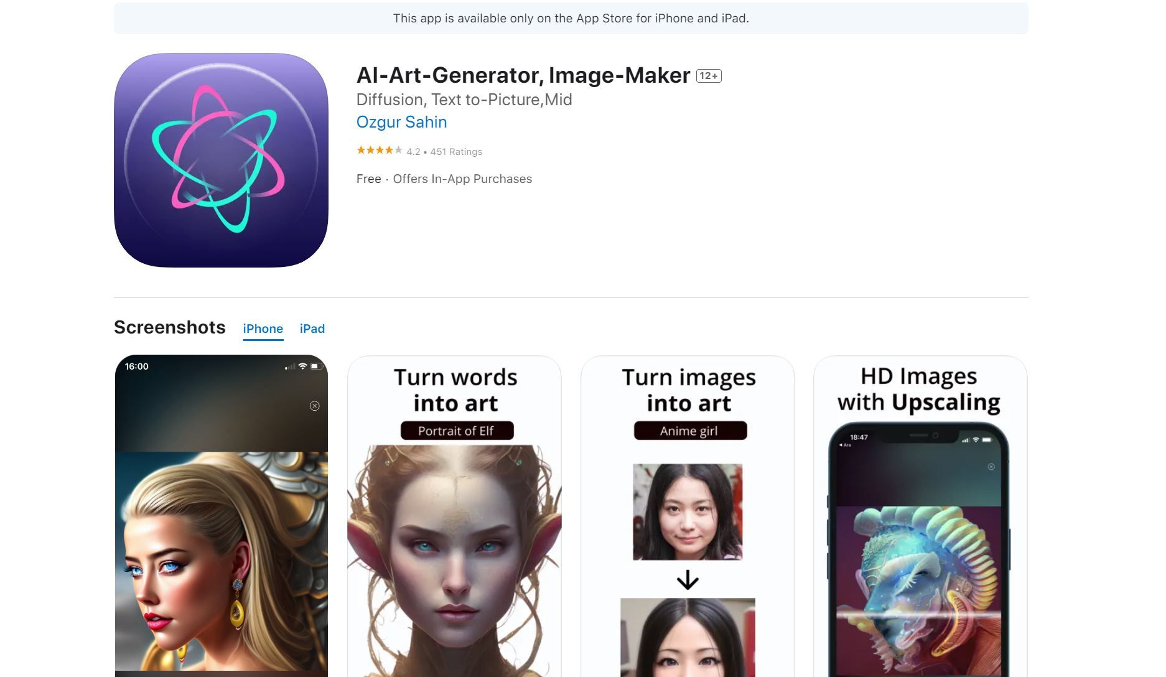Click the 12+ age rating badge
Image resolution: width=1166 pixels, height=677 pixels.
tap(709, 75)
